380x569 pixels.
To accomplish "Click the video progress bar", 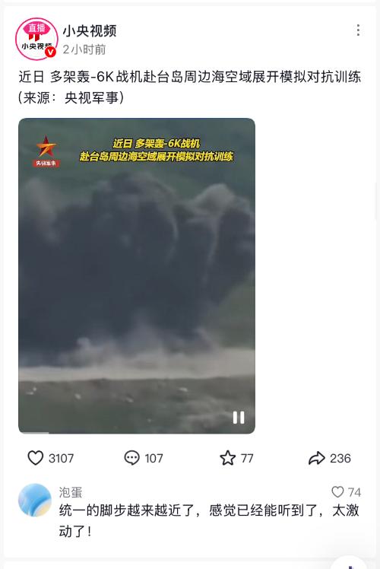I will (137, 432).
